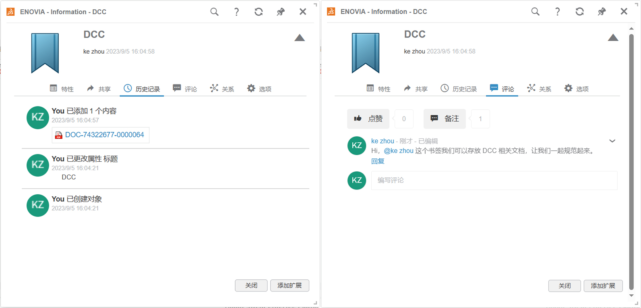641x308 pixels.
Task: Click KZ avatar beside the comment input box
Action: point(357,180)
